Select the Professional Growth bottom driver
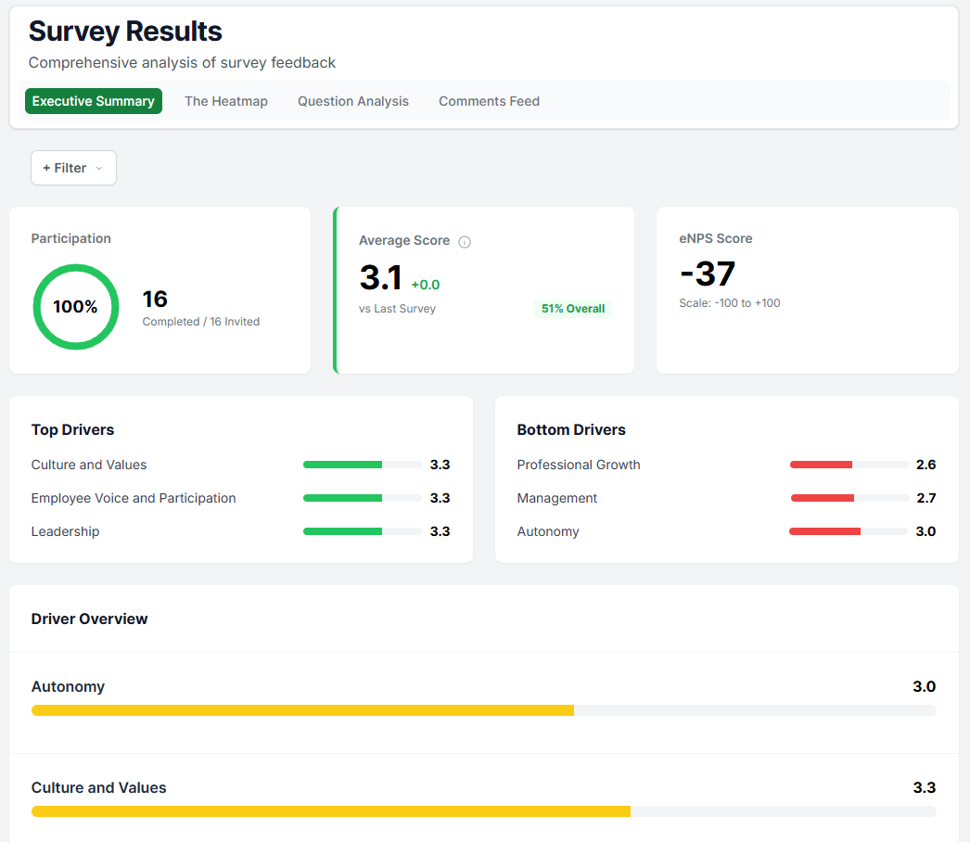This screenshot has height=842, width=970. [x=726, y=465]
